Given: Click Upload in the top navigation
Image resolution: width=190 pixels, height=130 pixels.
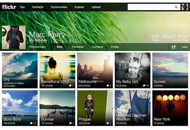Looking at the screenshot, I should 96,7.
